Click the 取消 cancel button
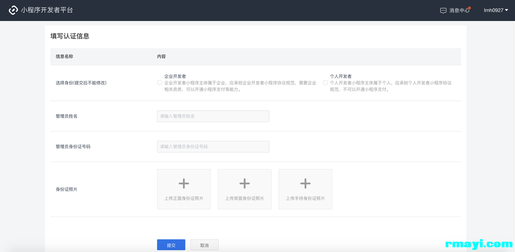The width and height of the screenshot is (515, 252). (204, 245)
